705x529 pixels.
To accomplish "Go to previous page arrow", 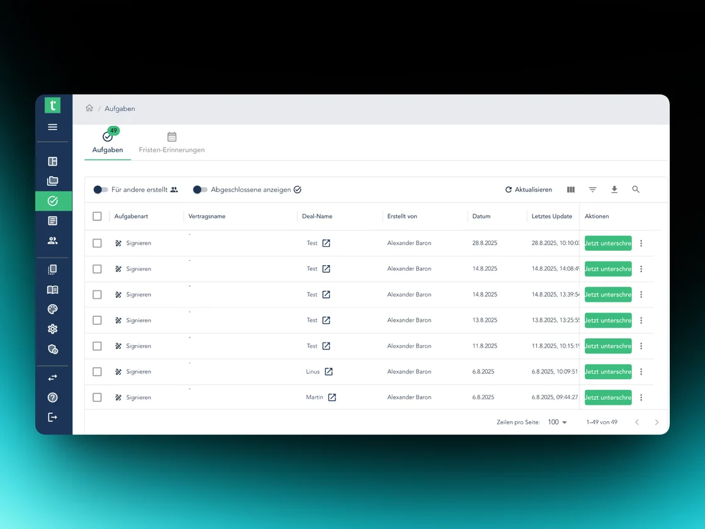I will (x=637, y=422).
